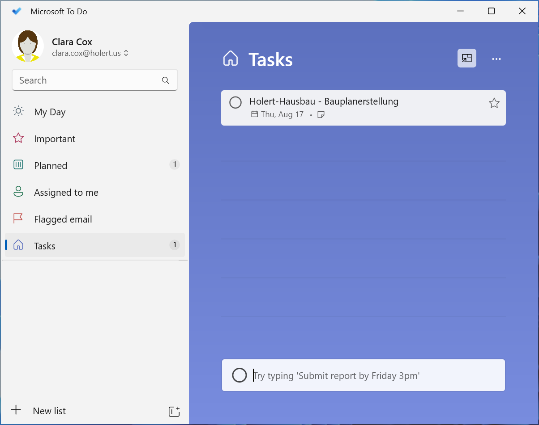Click the shrink to minimal view icon
This screenshot has width=539, height=425.
coord(467,59)
